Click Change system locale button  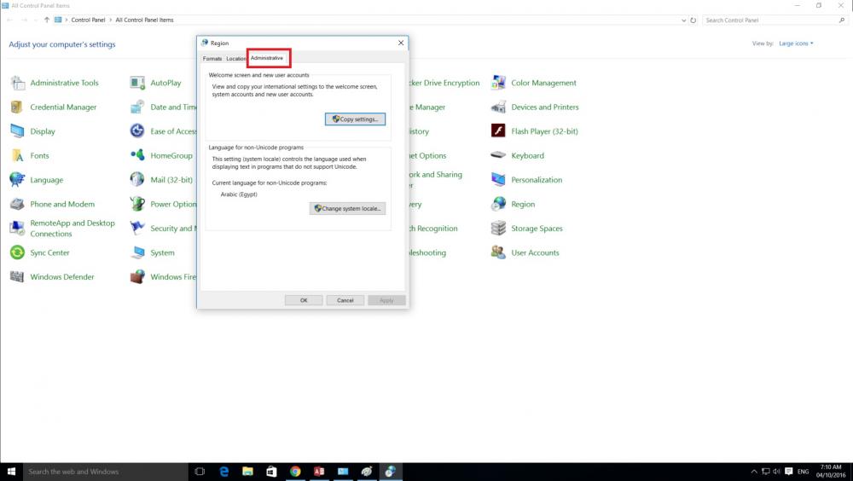pyautogui.click(x=348, y=208)
